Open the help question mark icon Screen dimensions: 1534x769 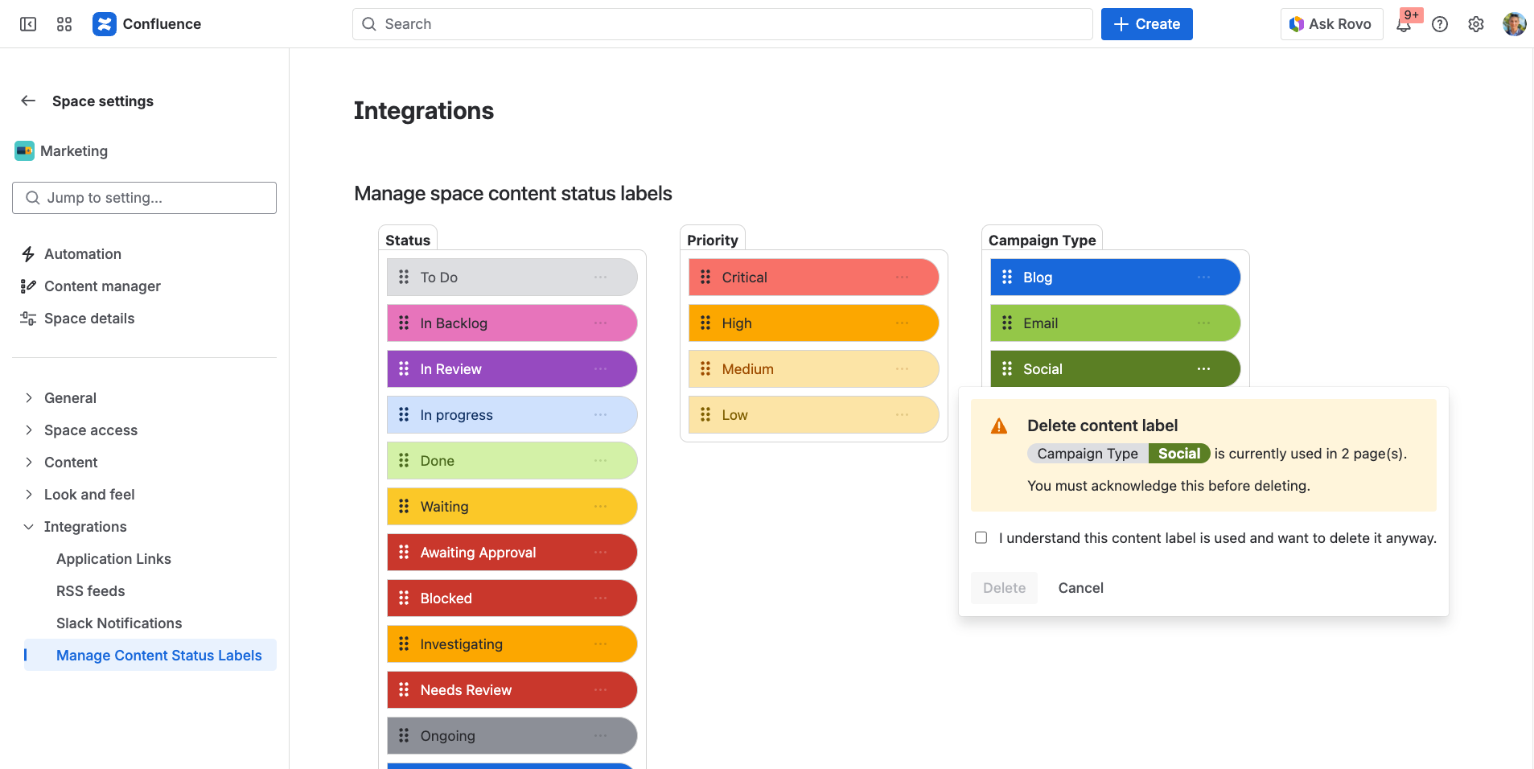click(x=1440, y=24)
